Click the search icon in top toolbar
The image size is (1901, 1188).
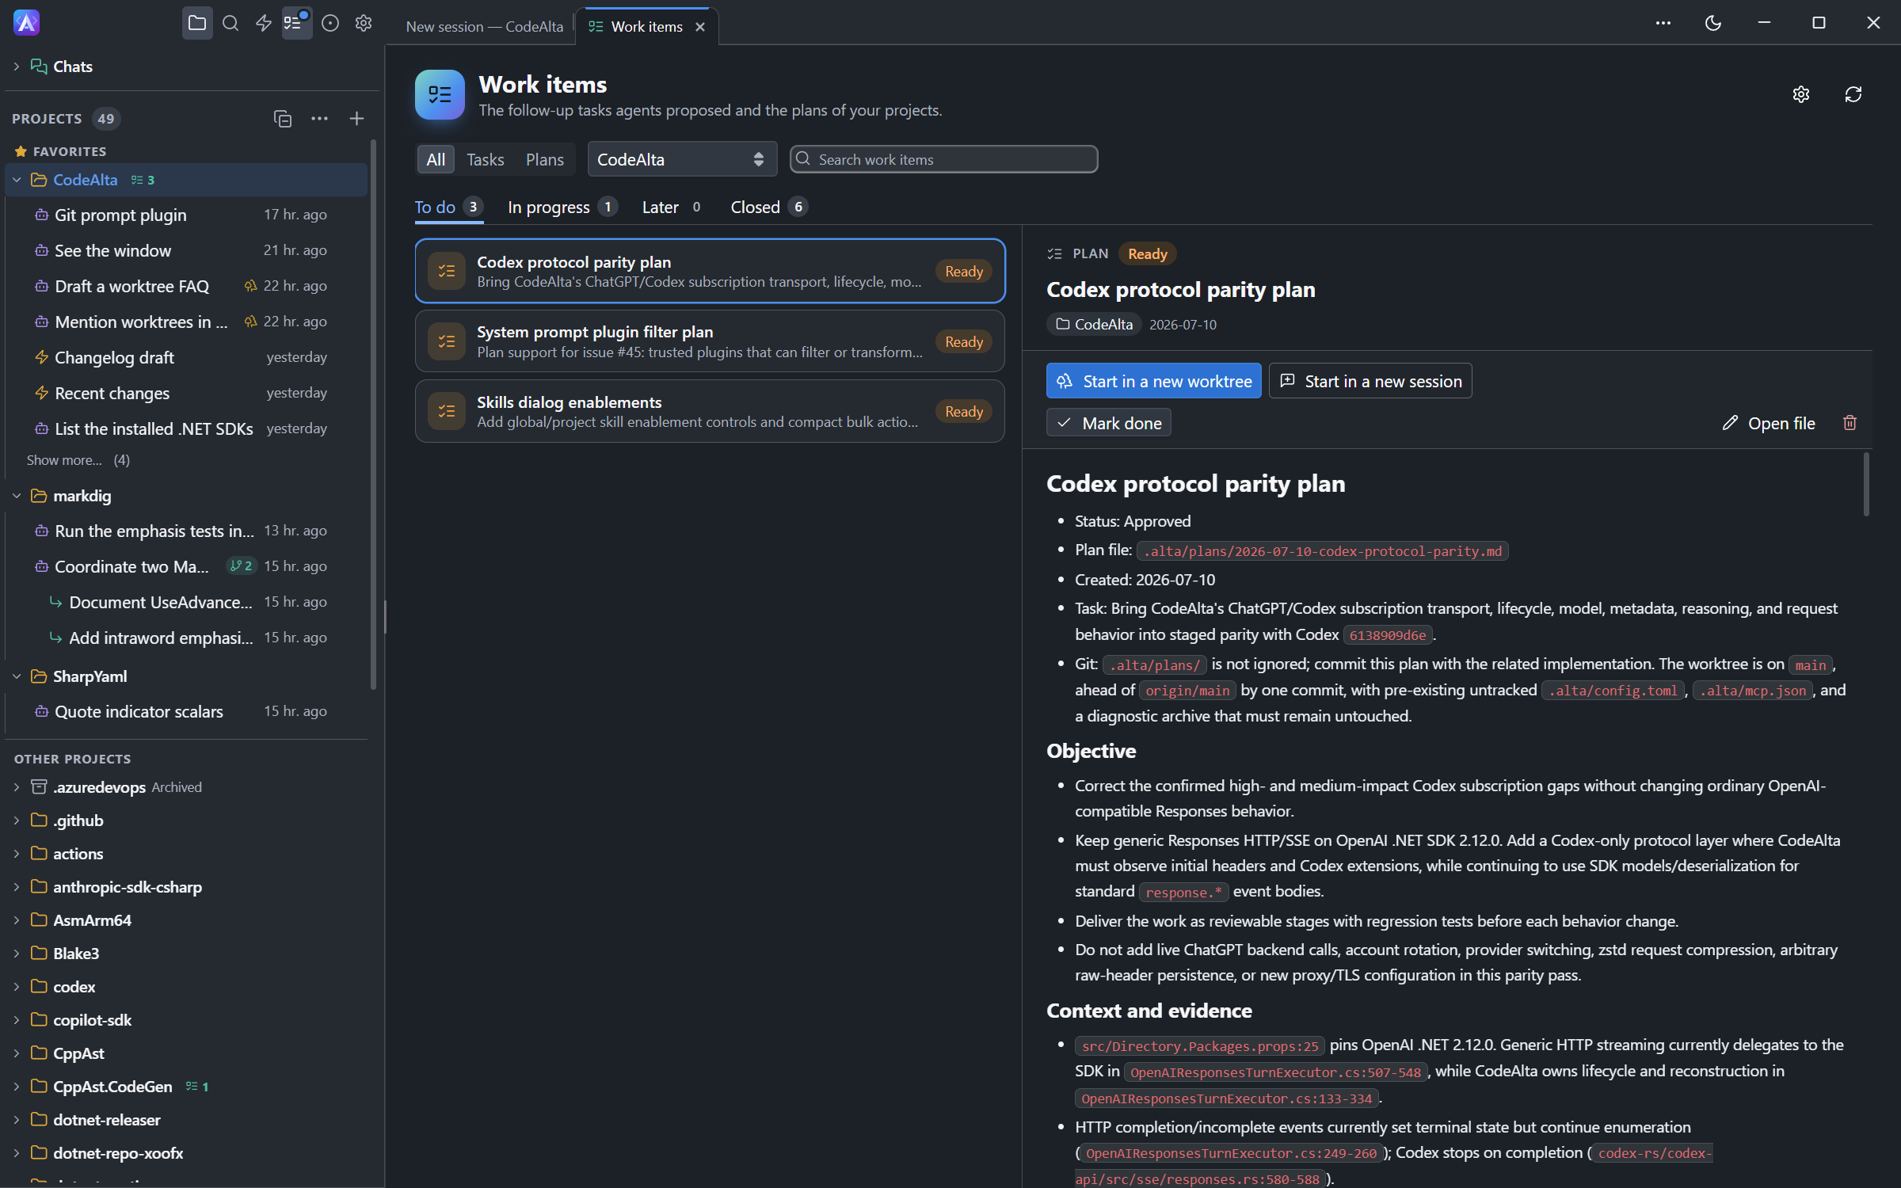pos(230,23)
